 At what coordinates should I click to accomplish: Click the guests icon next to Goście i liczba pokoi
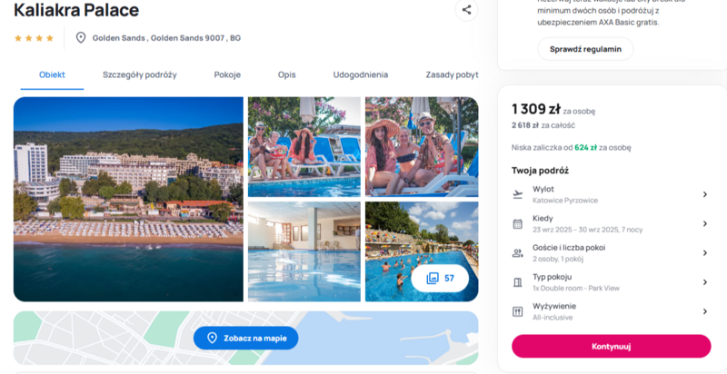click(517, 253)
